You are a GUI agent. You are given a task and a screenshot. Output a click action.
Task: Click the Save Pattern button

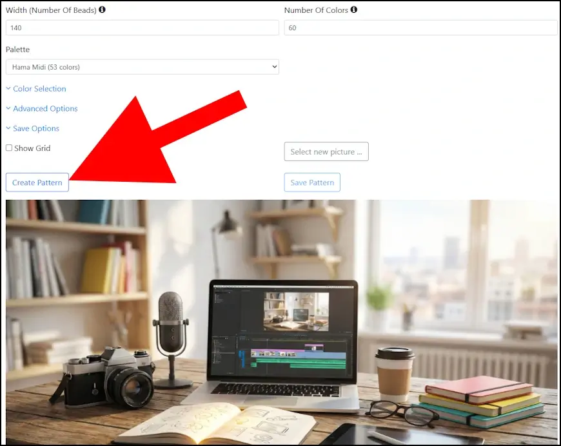(312, 182)
